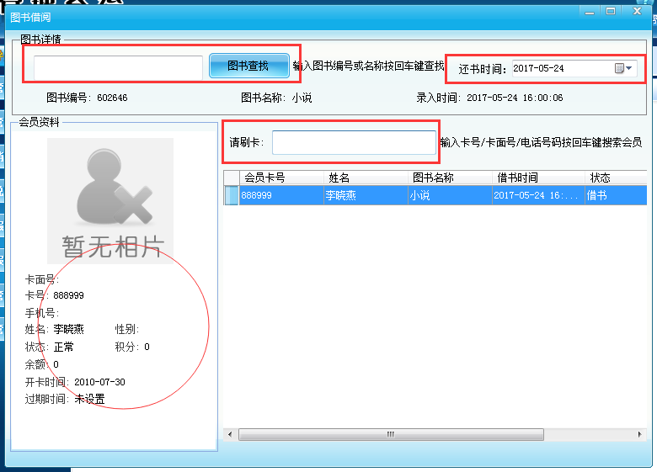Click the 暂无相片 member photo placeholder
The width and height of the screenshot is (657, 472).
pos(110,201)
